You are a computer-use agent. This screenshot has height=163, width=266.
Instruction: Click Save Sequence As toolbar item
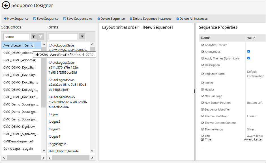click(x=78, y=19)
